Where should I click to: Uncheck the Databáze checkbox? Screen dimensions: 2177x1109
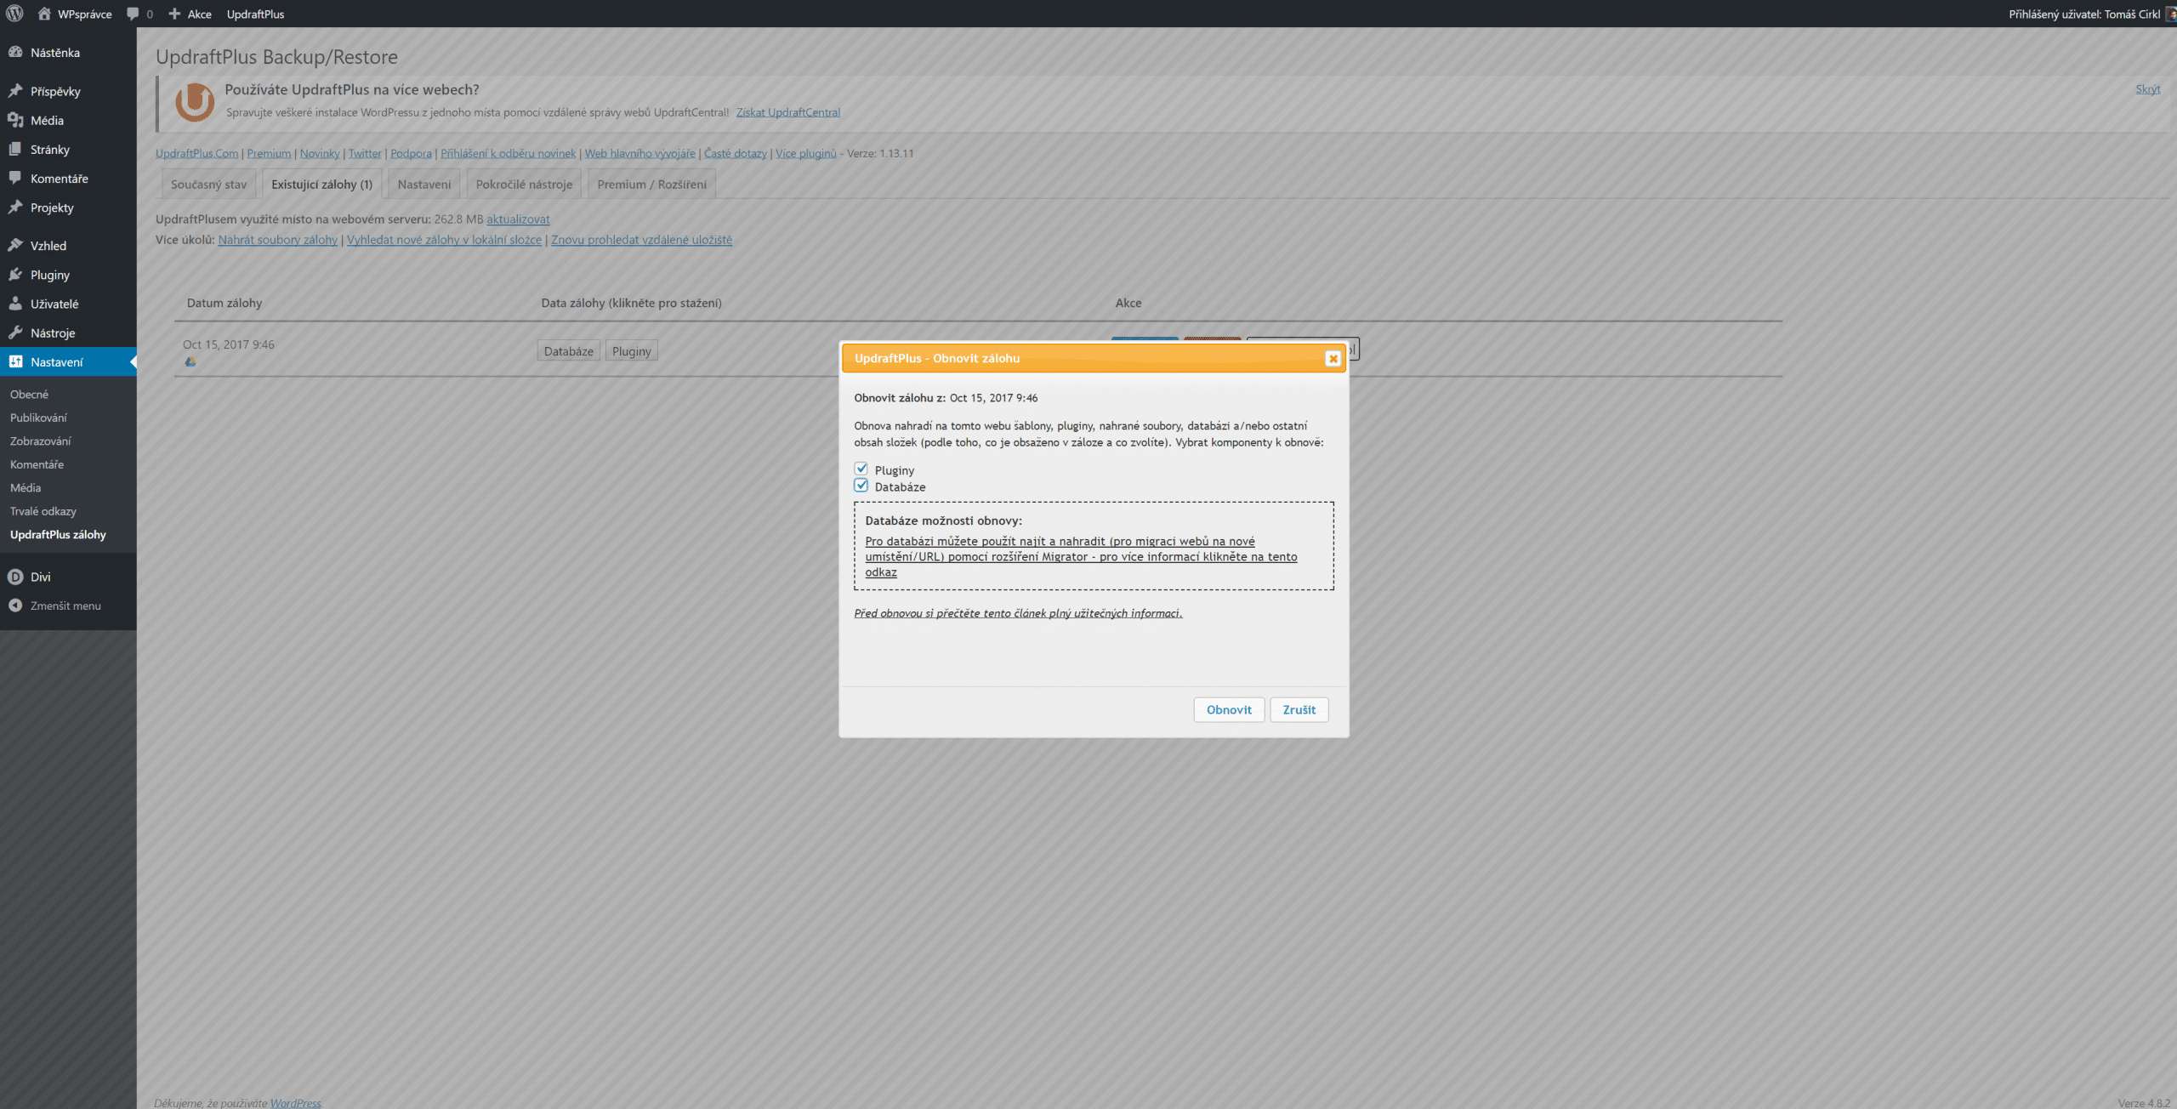(x=861, y=486)
